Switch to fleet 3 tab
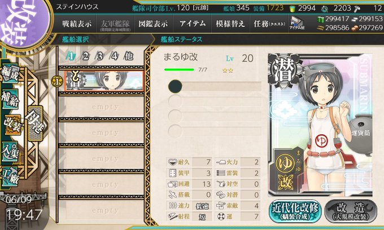 pyautogui.click(x=99, y=56)
